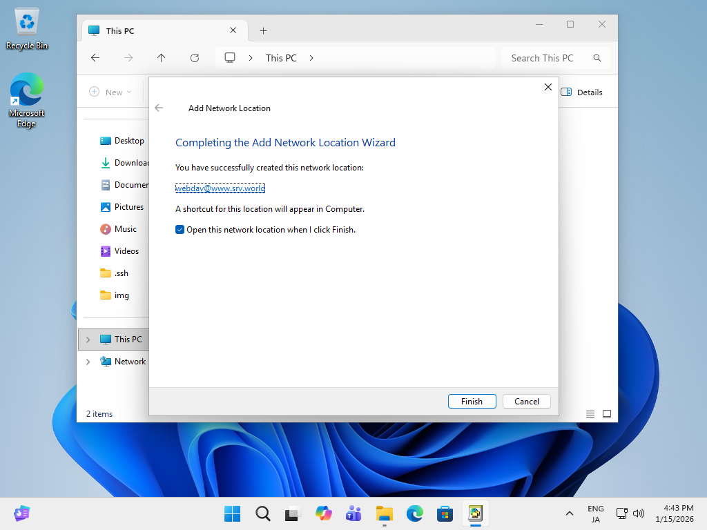This screenshot has width=707, height=530.
Task: Cancel the Add Network Location wizard
Action: coord(526,401)
